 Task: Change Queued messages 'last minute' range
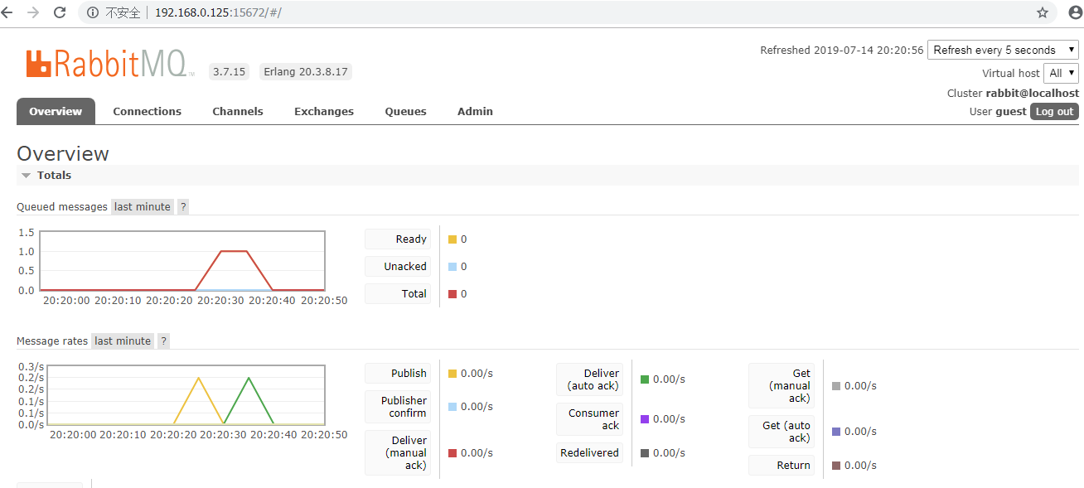pyautogui.click(x=143, y=206)
